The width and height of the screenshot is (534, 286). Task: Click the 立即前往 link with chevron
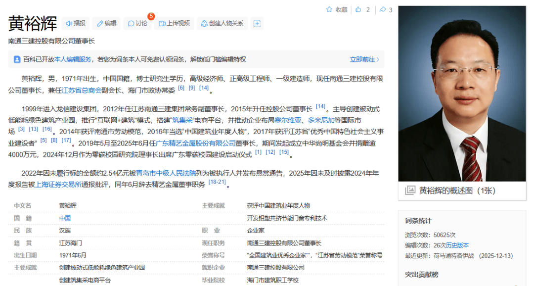click(x=364, y=59)
